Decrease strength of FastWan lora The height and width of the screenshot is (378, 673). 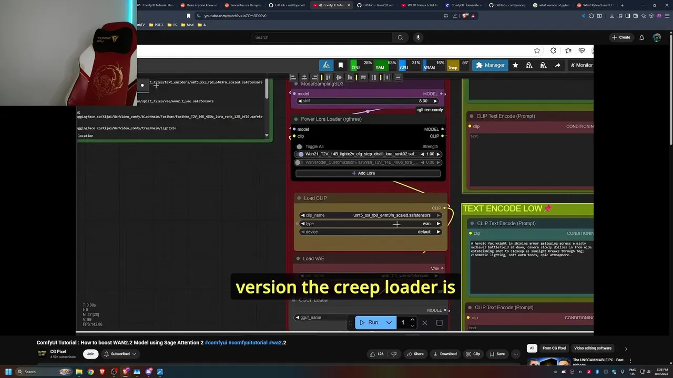pyautogui.click(x=422, y=162)
